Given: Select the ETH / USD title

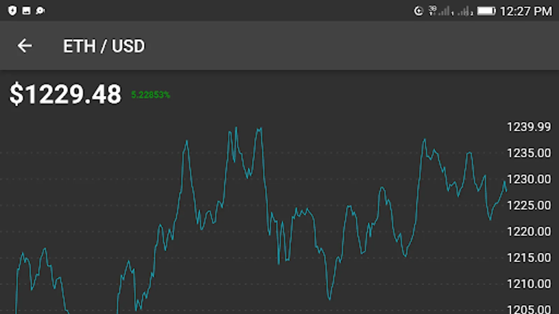Looking at the screenshot, I should click(104, 46).
